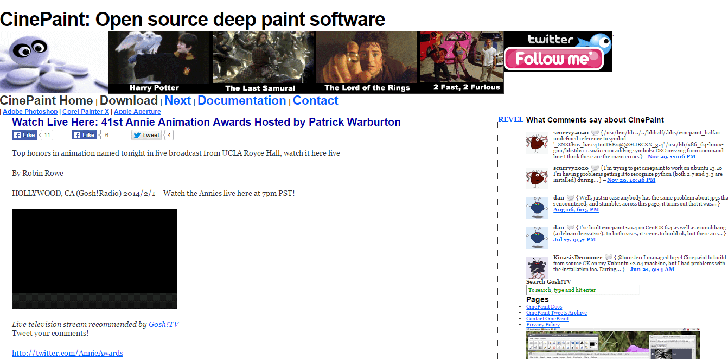Click the REVEL link
The height and width of the screenshot is (359, 728).
510,120
